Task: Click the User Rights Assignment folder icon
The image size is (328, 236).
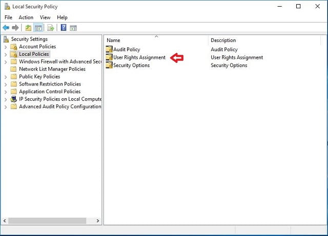Action: 109,57
